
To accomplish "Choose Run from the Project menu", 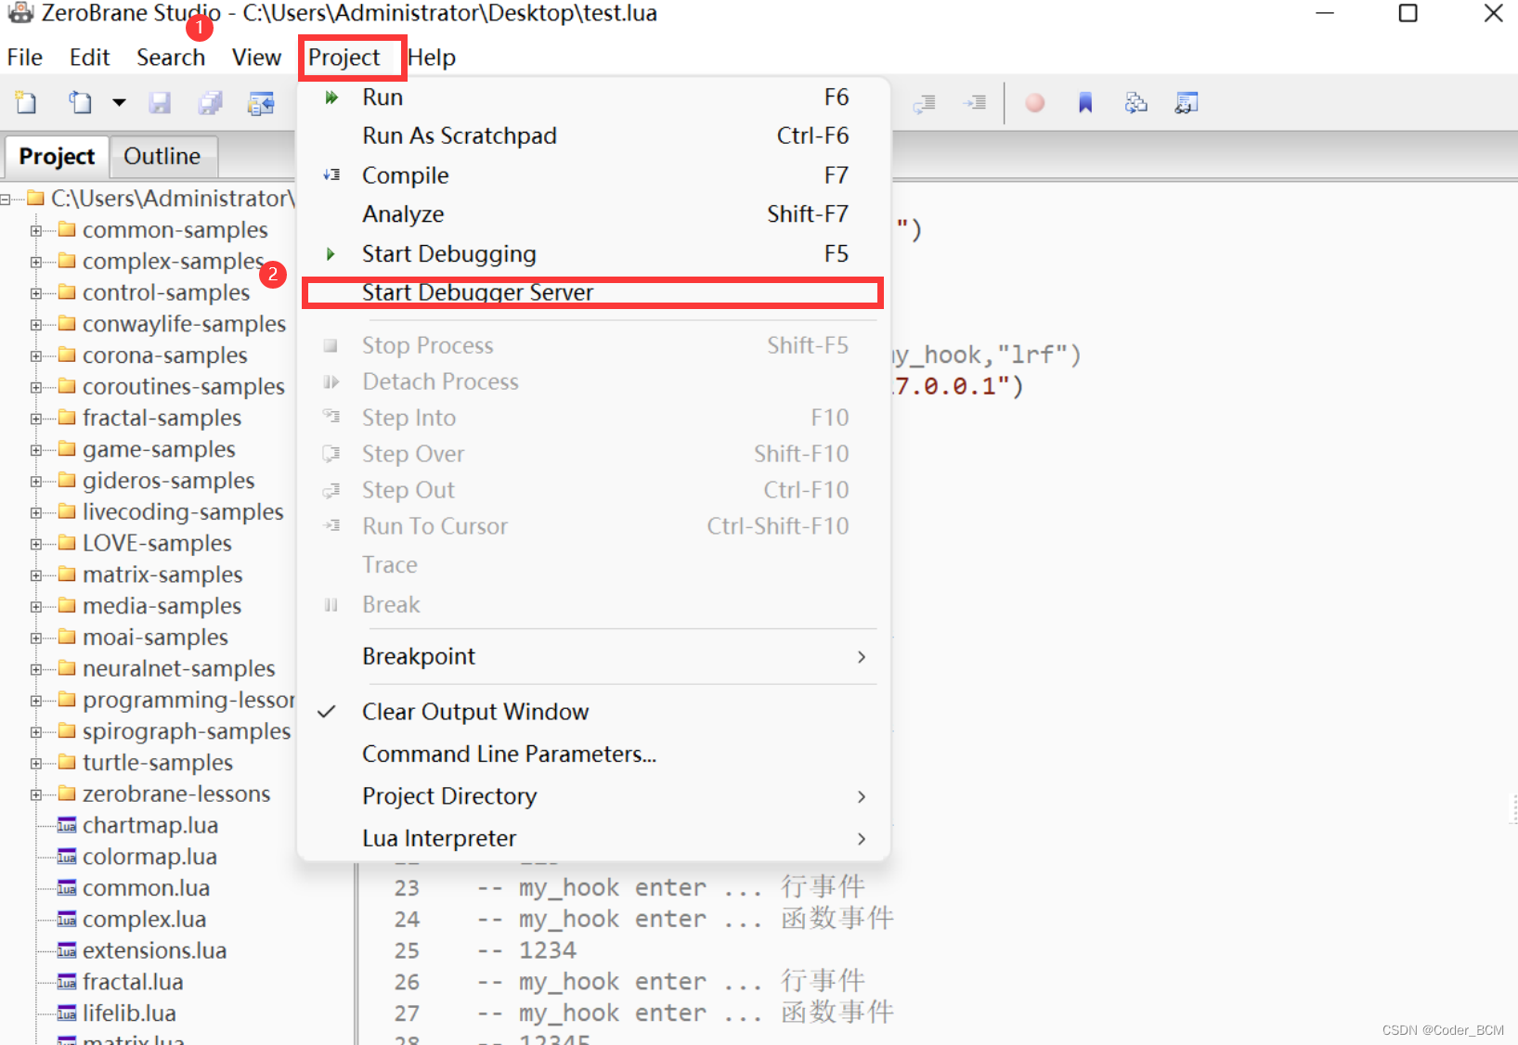I will pyautogui.click(x=592, y=97).
